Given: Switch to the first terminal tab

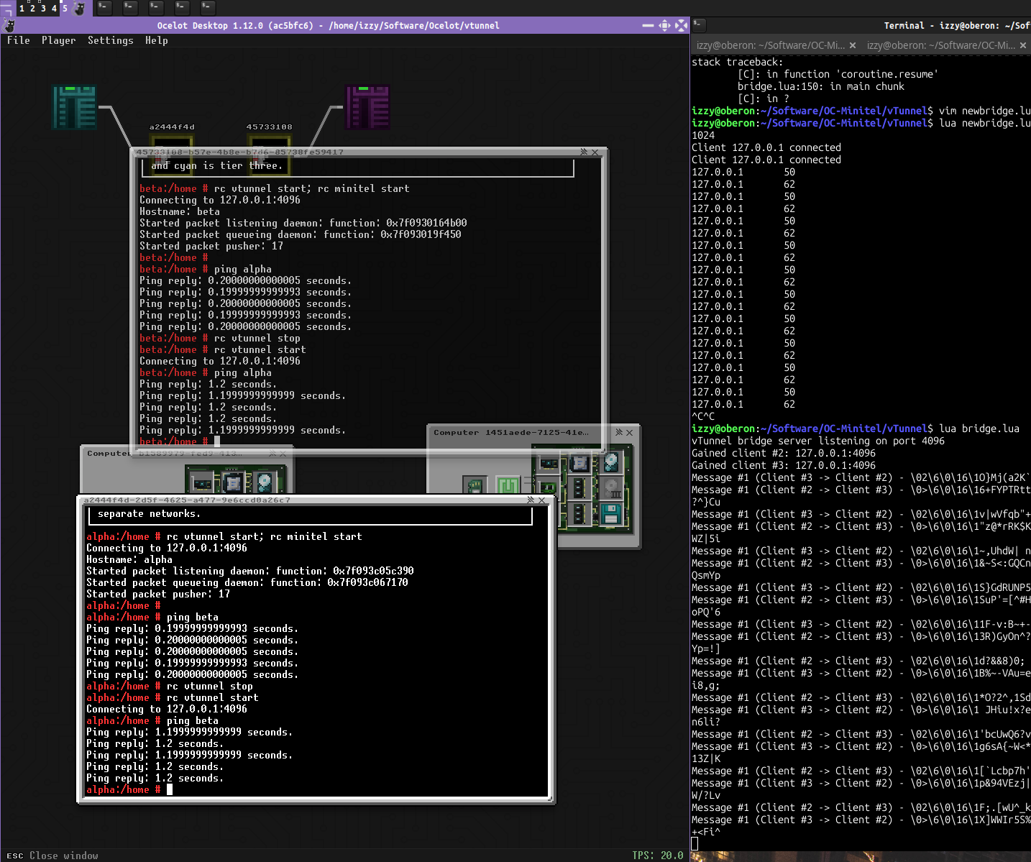Looking at the screenshot, I should pyautogui.click(x=770, y=45).
